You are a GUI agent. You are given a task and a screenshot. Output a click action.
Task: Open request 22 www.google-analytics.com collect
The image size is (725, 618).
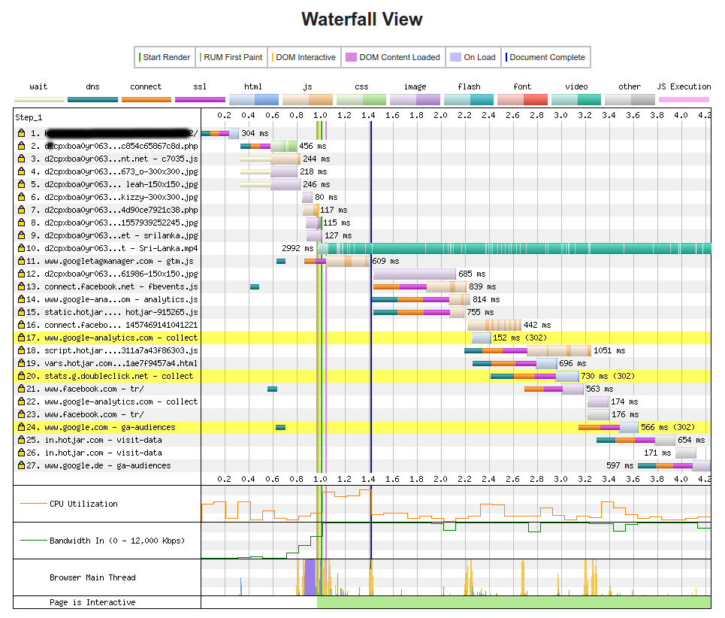pos(121,402)
